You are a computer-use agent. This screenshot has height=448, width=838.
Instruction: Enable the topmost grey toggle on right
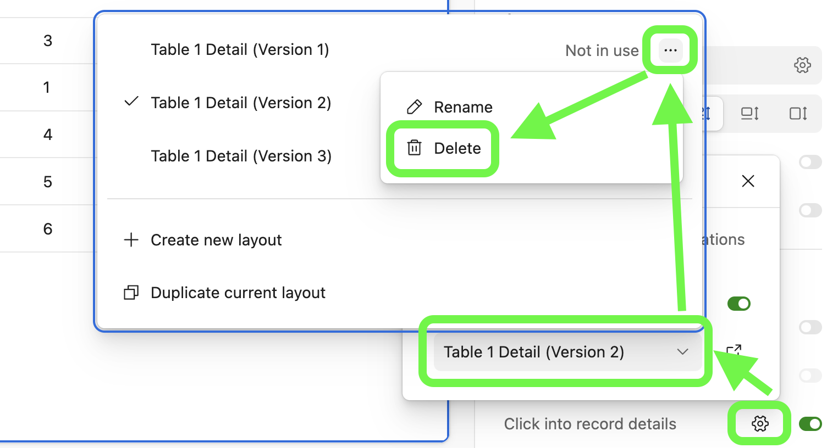coord(810,162)
